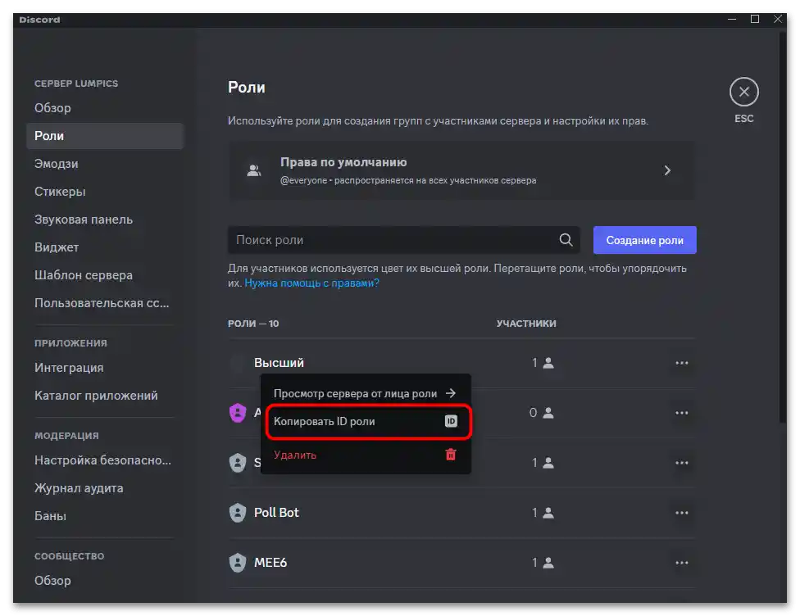Click member silhouette icon beside Высший role count

[548, 362]
